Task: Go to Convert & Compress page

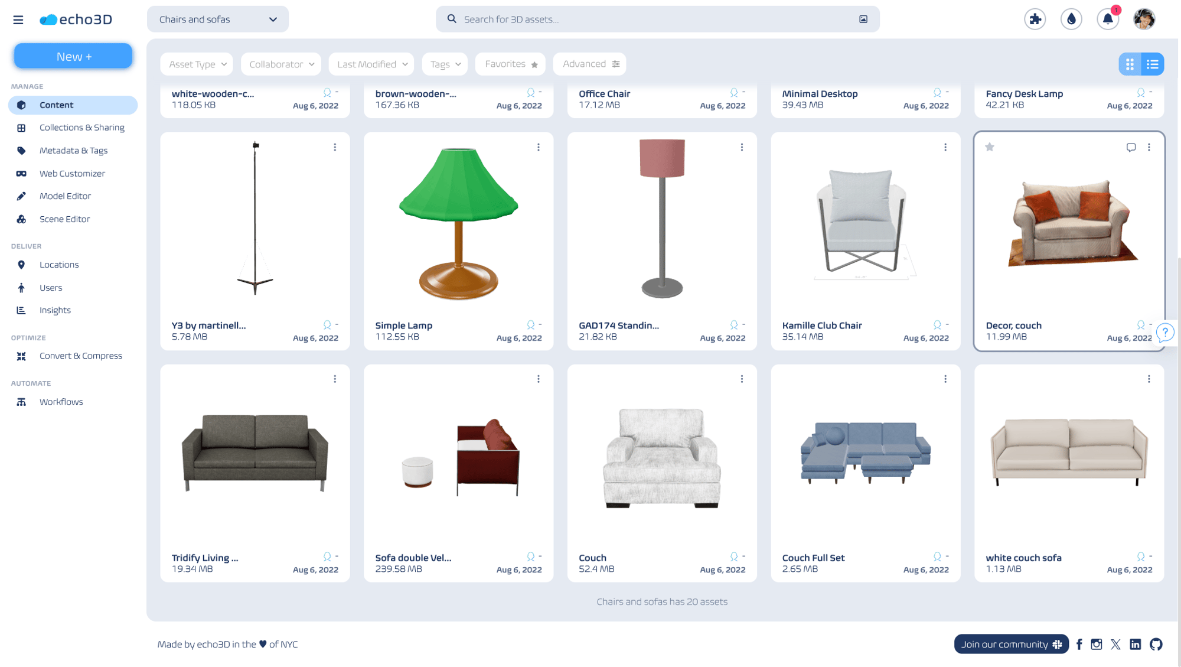Action: tap(81, 356)
